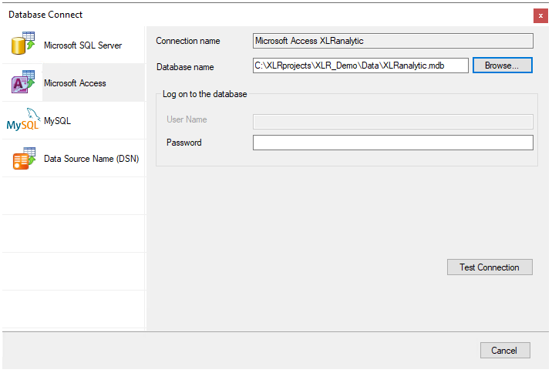This screenshot has width=552, height=373.
Task: Select Microsoft Access connection type label
Action: 75,83
